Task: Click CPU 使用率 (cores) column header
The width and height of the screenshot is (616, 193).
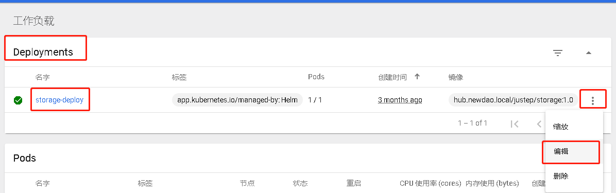Action: (x=431, y=183)
